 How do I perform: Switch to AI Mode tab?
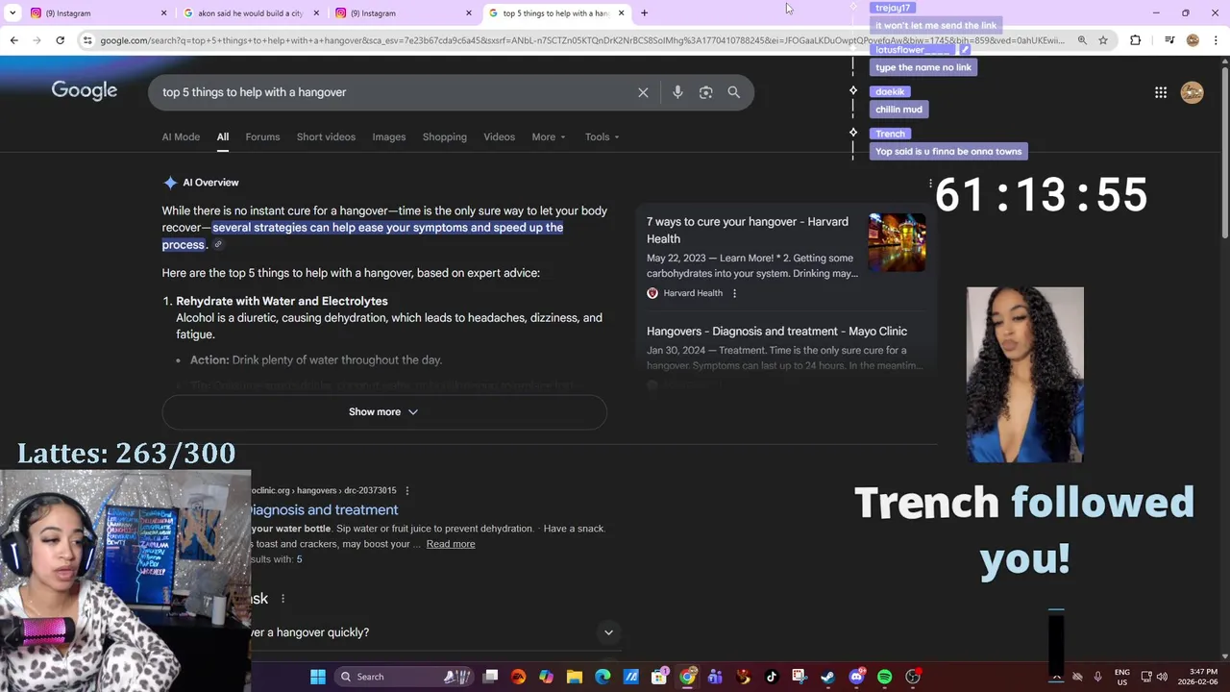tap(181, 136)
